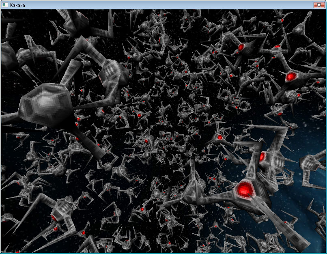
Task: Click the leftmost of the two top-right red cores
Action: [x=241, y=47]
